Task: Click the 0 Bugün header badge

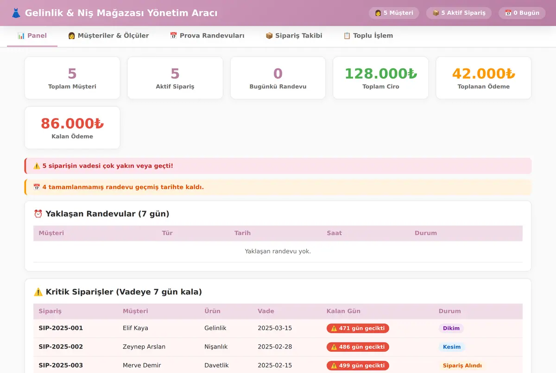Action: pos(522,13)
